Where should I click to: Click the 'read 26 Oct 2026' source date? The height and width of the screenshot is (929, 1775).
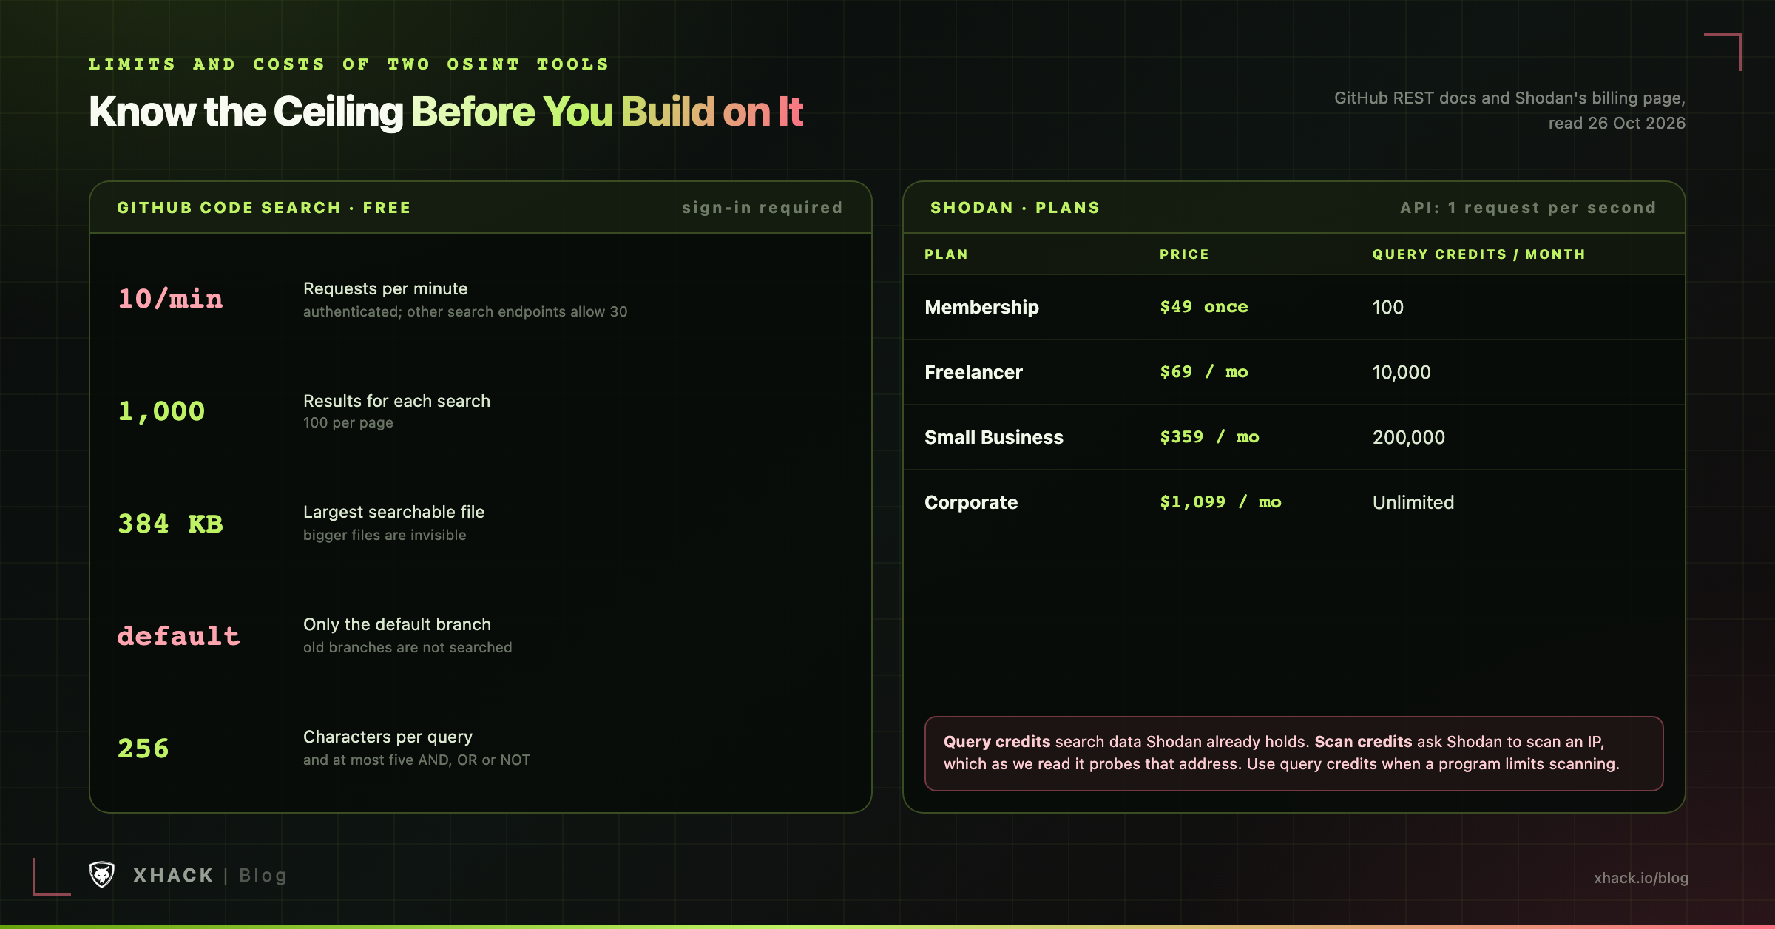(1617, 123)
